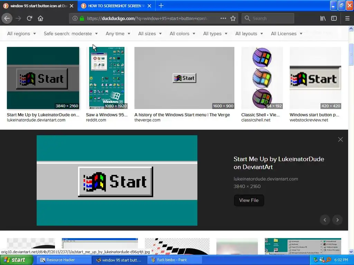Open the All sizes dropdown
354x265 pixels.
(x=150, y=33)
